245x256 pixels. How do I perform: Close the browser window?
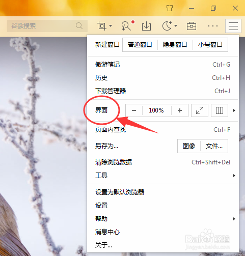(235, 8)
